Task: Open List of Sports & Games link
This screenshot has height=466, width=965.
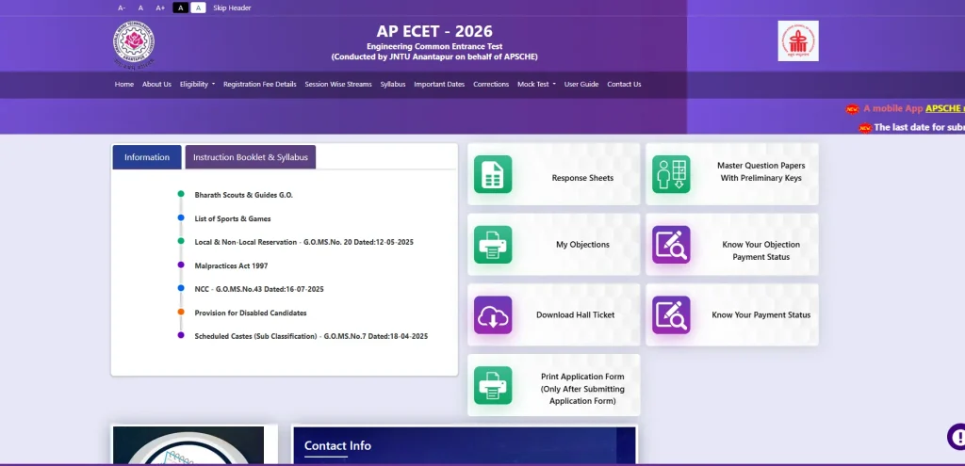Action: point(233,218)
